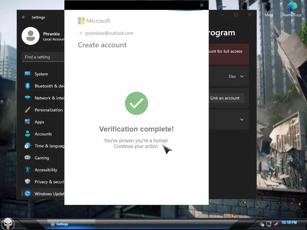Close the Microsoft Create account dialog
307x230 pixels.
(x=202, y=5)
